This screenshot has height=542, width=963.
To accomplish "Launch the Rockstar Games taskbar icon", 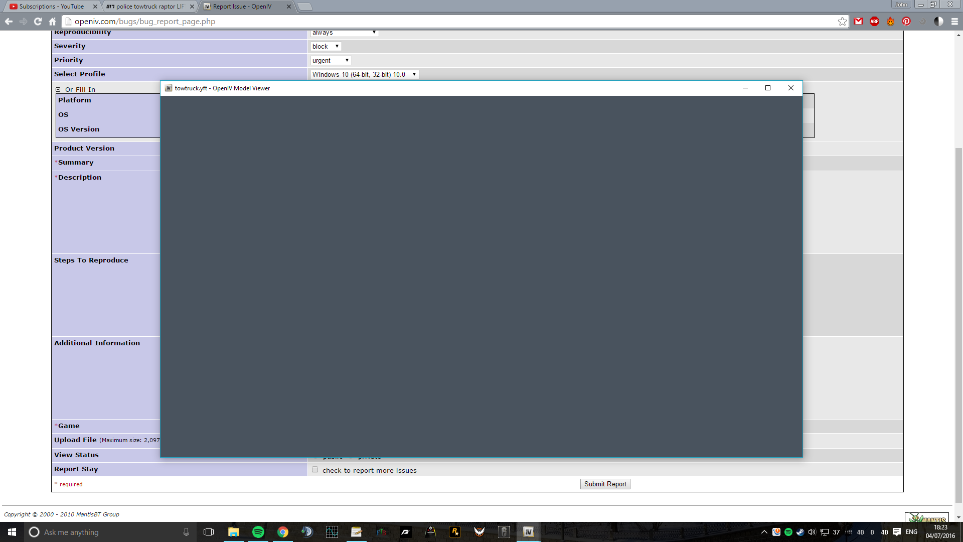I will (x=455, y=532).
